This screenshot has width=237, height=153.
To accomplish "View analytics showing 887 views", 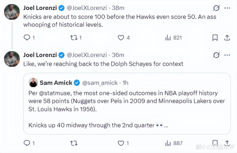I will (x=174, y=143).
